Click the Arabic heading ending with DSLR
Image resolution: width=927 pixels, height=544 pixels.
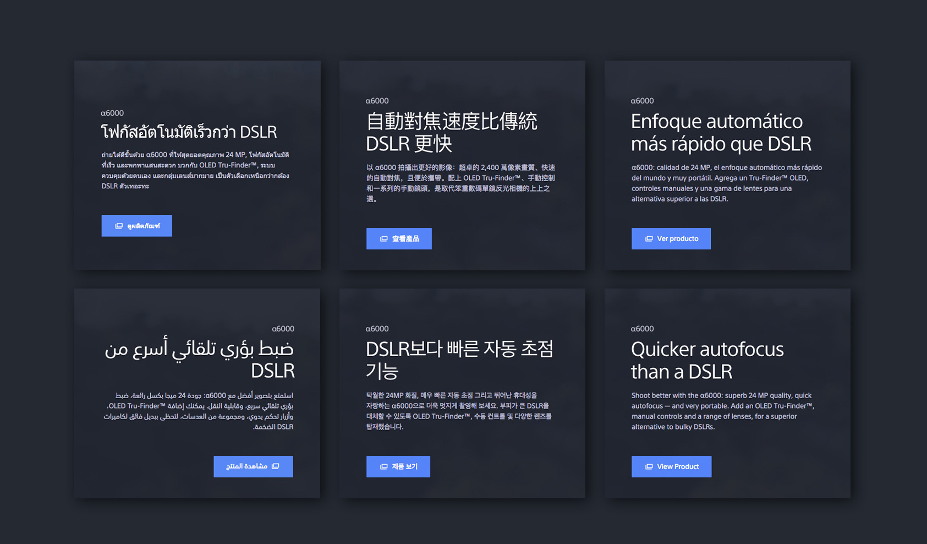tap(200, 359)
